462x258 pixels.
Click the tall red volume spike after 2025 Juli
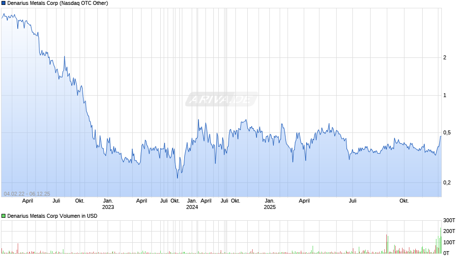[387, 244]
